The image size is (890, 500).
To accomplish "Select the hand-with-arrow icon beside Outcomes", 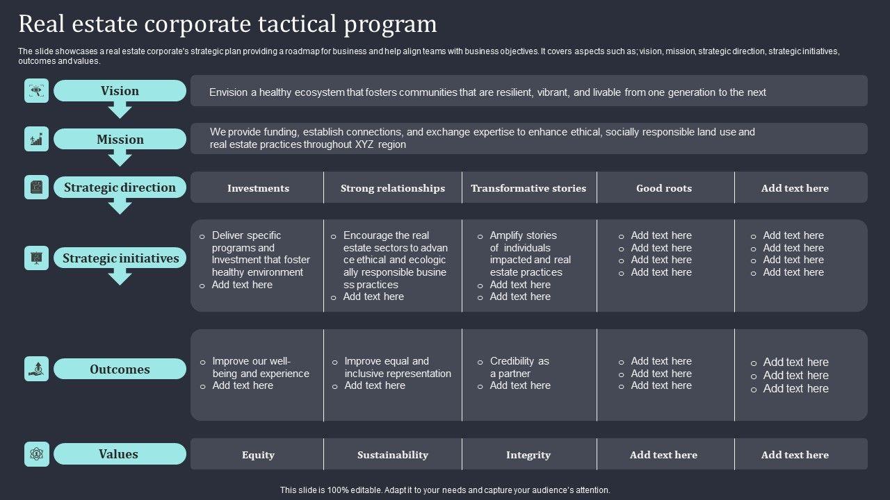I will [x=36, y=369].
